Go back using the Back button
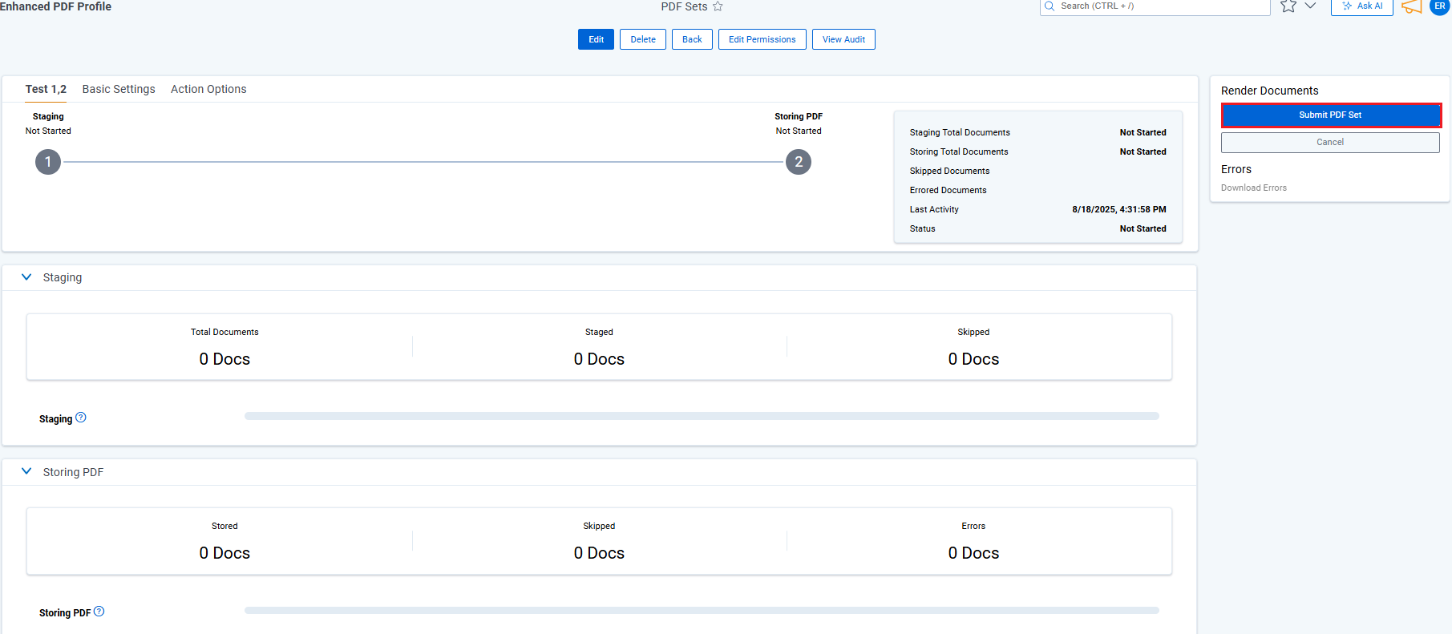 [x=692, y=39]
